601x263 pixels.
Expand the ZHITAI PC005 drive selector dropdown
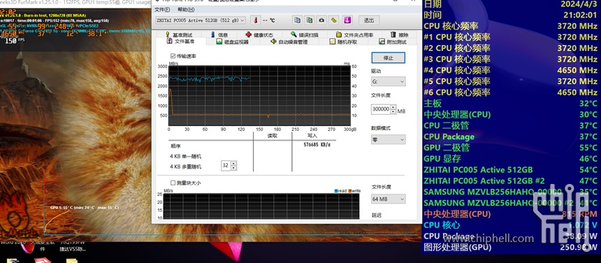201,20
